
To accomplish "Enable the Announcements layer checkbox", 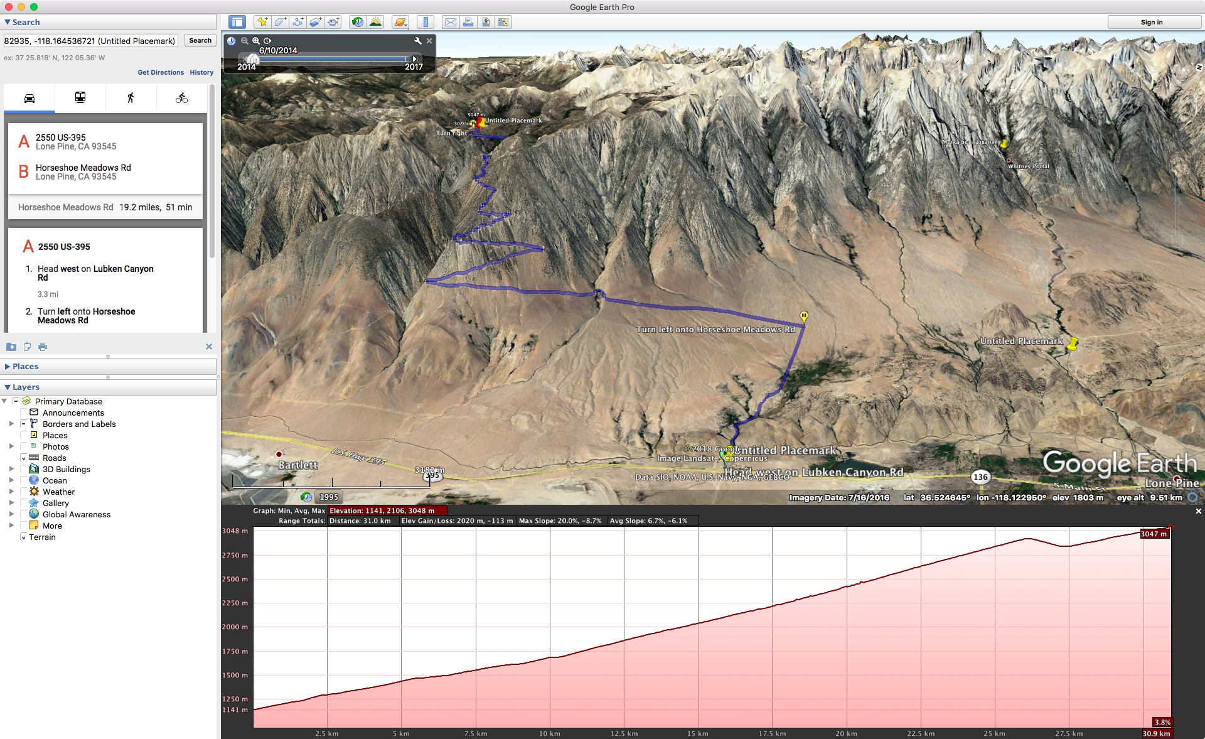I will click(x=23, y=413).
